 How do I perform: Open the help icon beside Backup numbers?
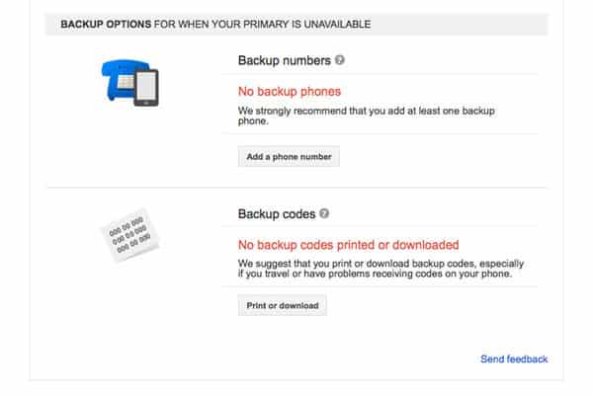coord(340,60)
